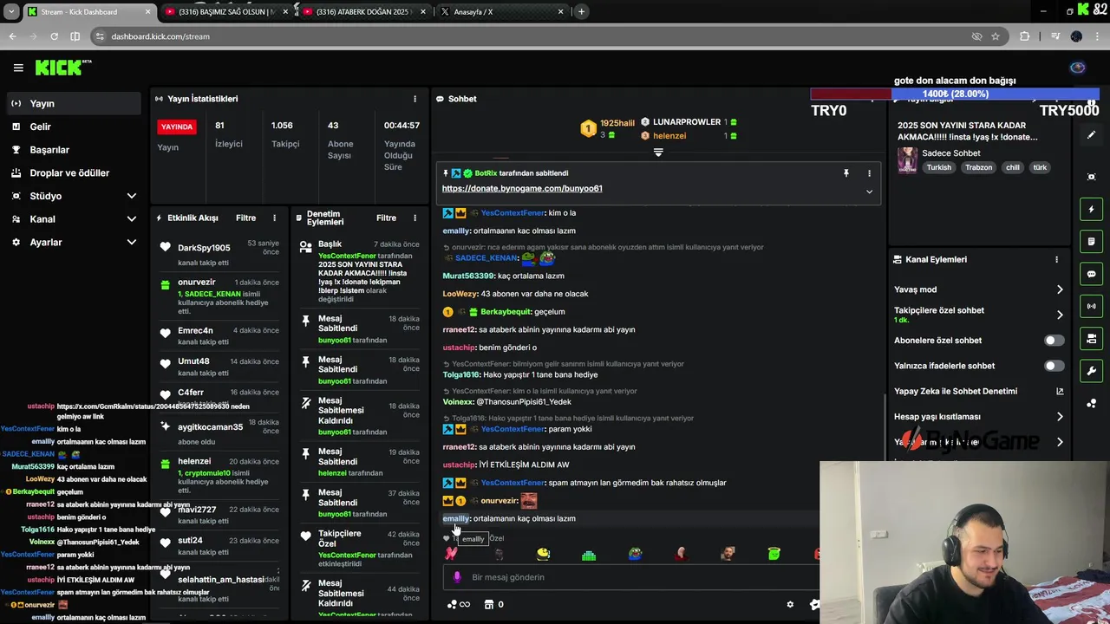The height and width of the screenshot is (624, 1110).
Task: Select Yayın in the sidebar
Action: [72, 103]
